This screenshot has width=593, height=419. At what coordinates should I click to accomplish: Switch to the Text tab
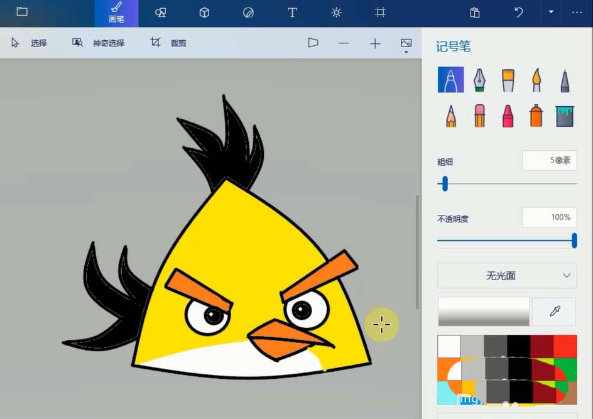coord(292,13)
